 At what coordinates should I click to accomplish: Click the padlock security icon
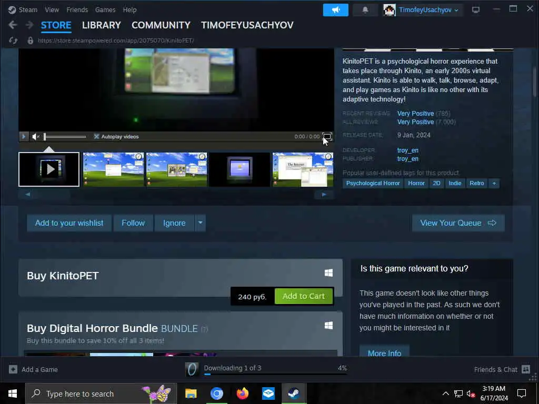pyautogui.click(x=30, y=41)
